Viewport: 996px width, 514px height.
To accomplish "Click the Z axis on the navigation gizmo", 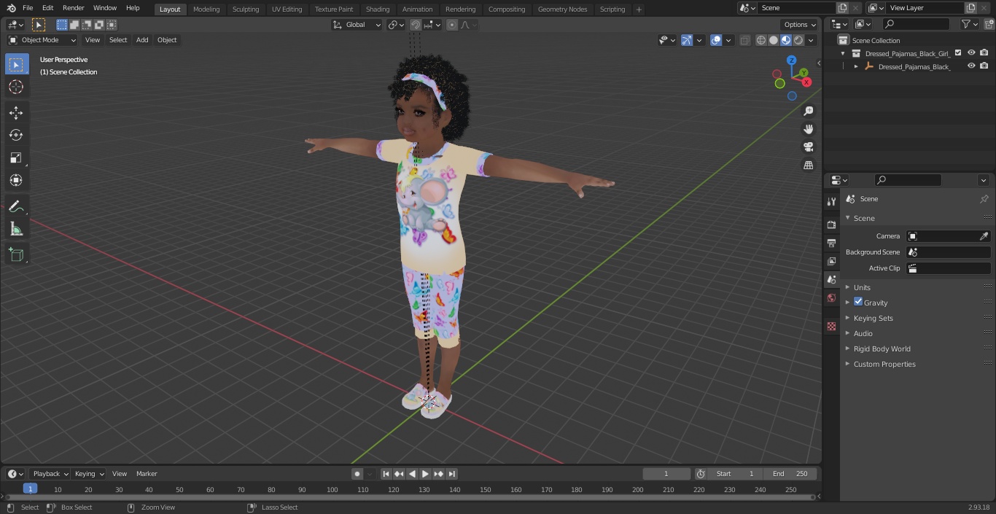I will [792, 61].
